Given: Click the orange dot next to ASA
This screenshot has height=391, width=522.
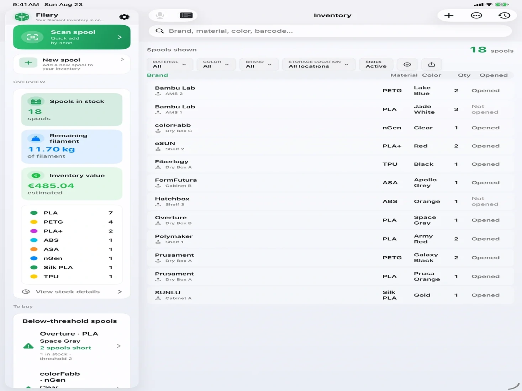Looking at the screenshot, I should [x=34, y=249].
